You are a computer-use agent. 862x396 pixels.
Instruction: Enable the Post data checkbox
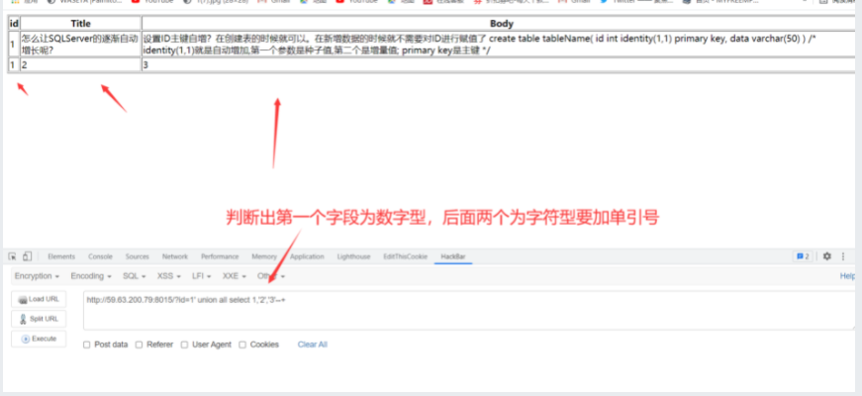[x=87, y=345]
